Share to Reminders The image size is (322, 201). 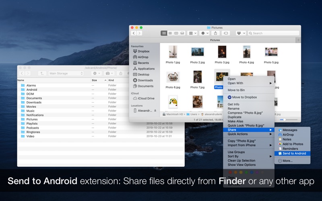click(x=293, y=149)
